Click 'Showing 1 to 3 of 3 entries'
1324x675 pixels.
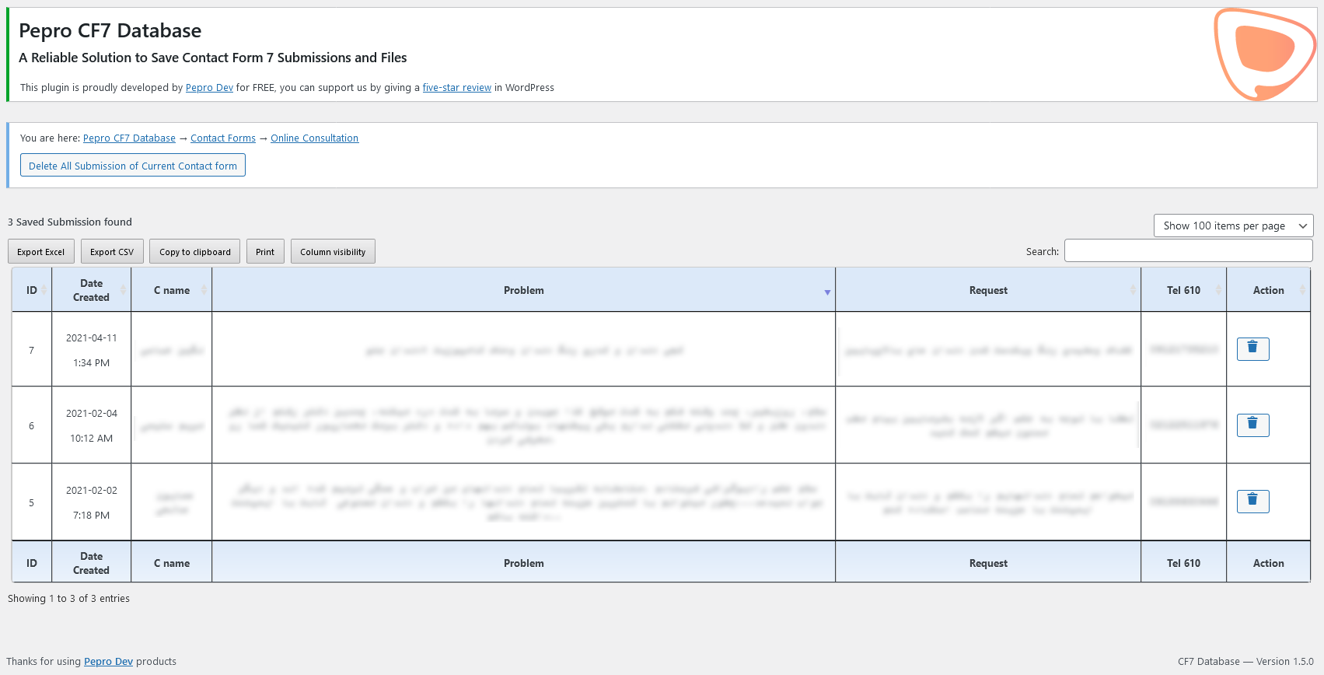point(68,599)
